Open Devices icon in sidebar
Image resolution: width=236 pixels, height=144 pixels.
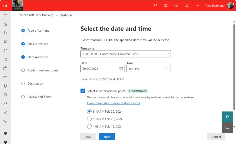(x=5, y=42)
